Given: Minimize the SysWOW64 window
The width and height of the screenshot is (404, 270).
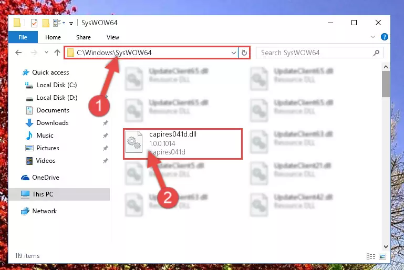Looking at the screenshot, I should tap(330, 23).
